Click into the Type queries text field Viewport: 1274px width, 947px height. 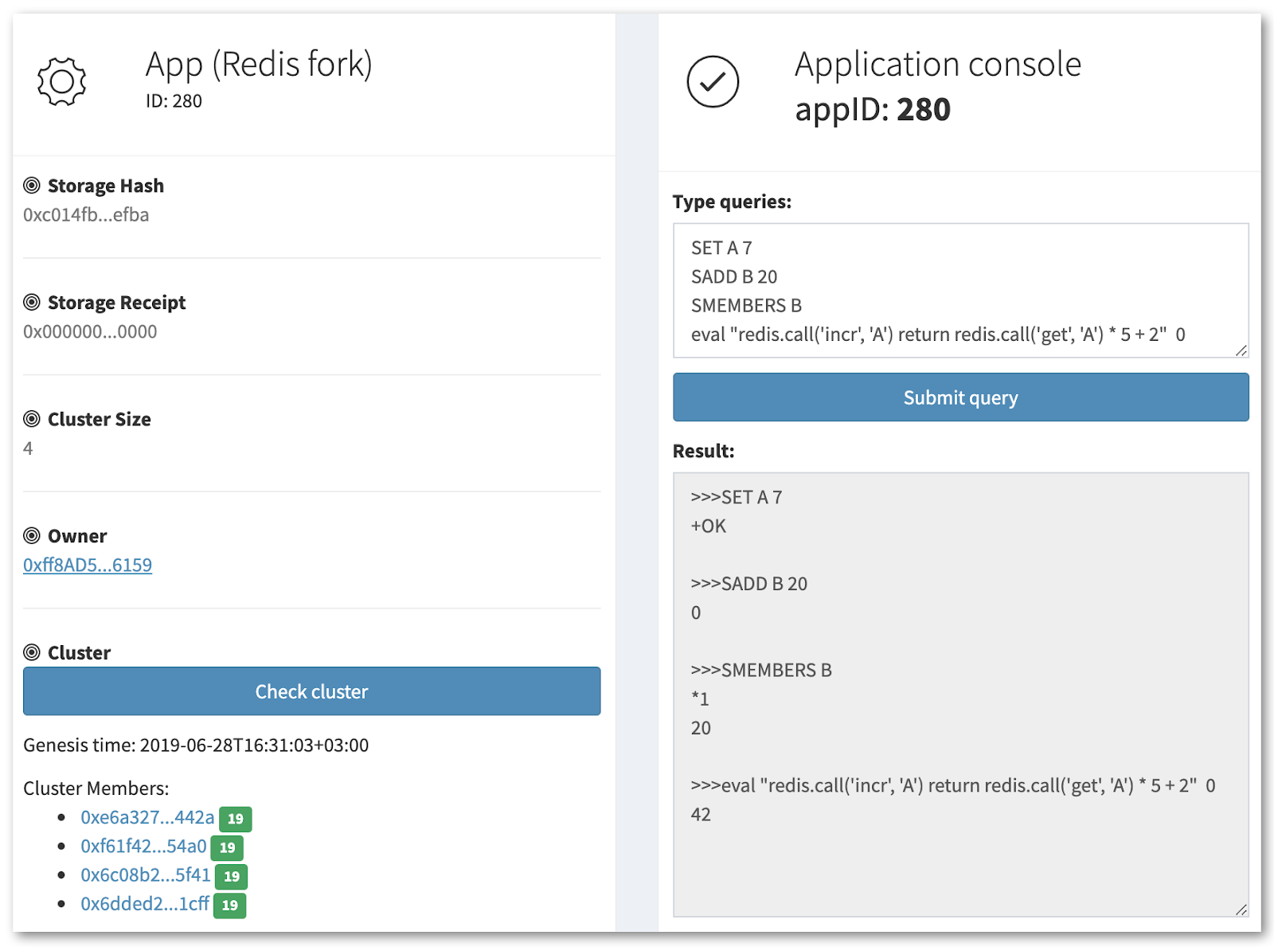coord(961,291)
